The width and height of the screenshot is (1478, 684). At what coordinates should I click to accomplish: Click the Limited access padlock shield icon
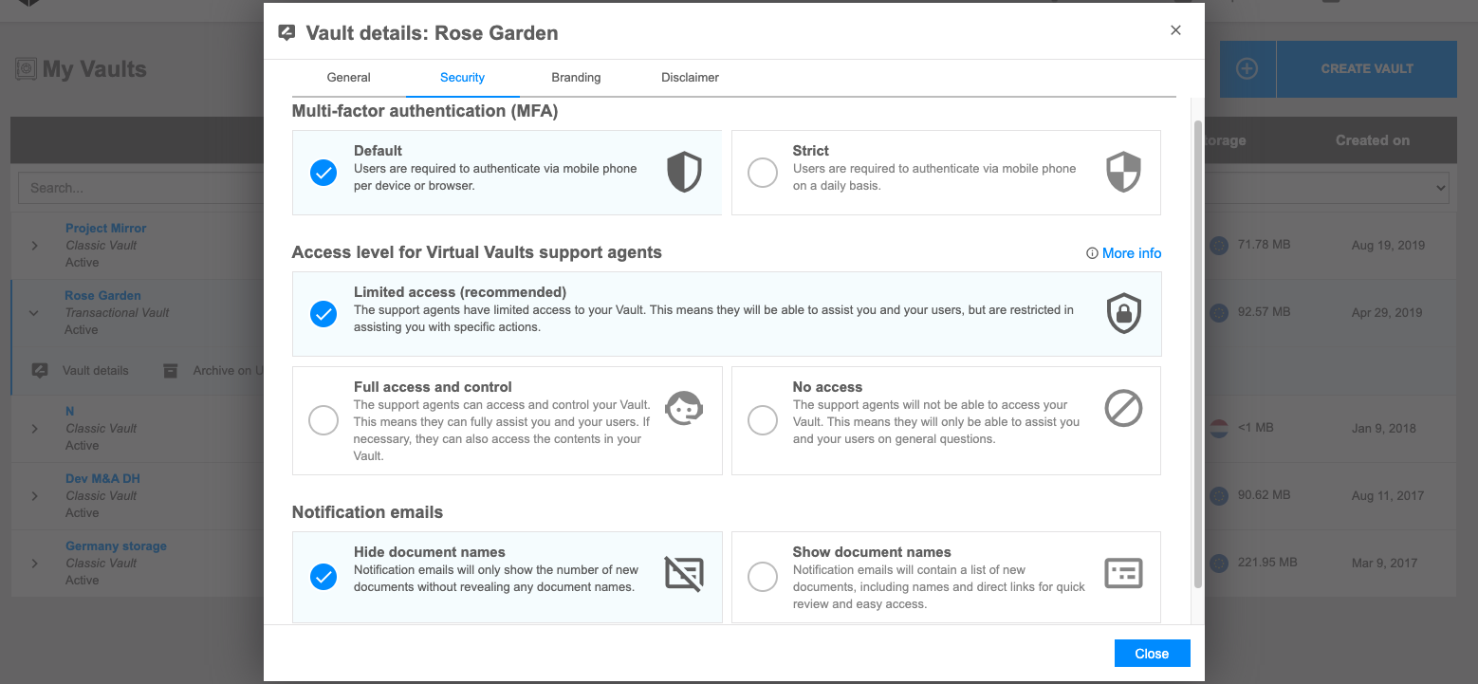tap(1123, 314)
